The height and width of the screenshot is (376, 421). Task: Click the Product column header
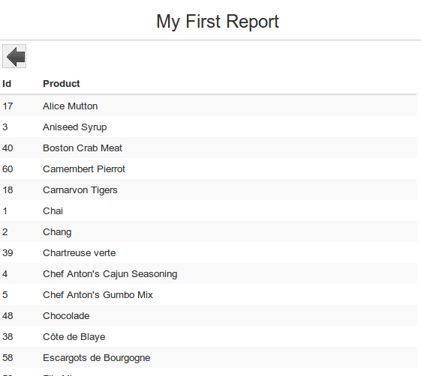pyautogui.click(x=62, y=84)
